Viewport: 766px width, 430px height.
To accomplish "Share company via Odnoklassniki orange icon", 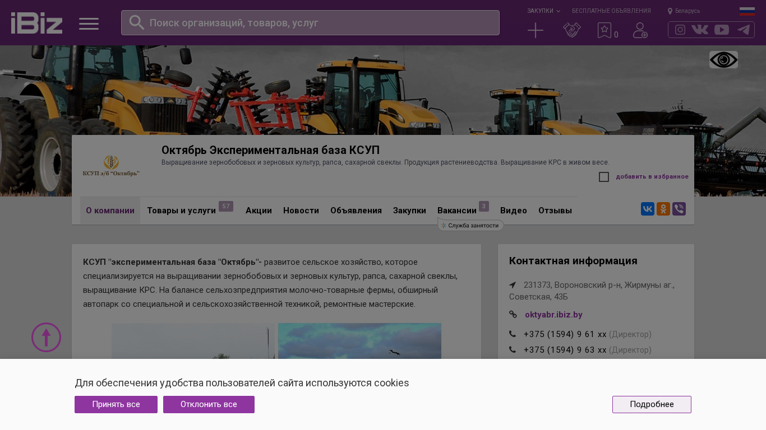I will [x=663, y=209].
